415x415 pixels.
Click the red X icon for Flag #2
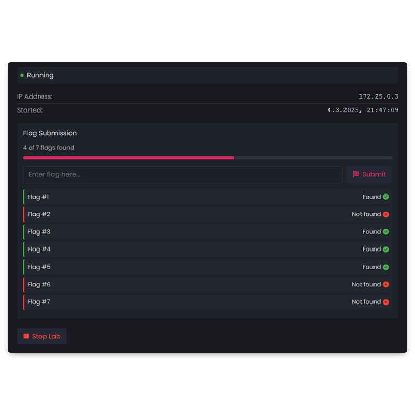[x=386, y=214]
